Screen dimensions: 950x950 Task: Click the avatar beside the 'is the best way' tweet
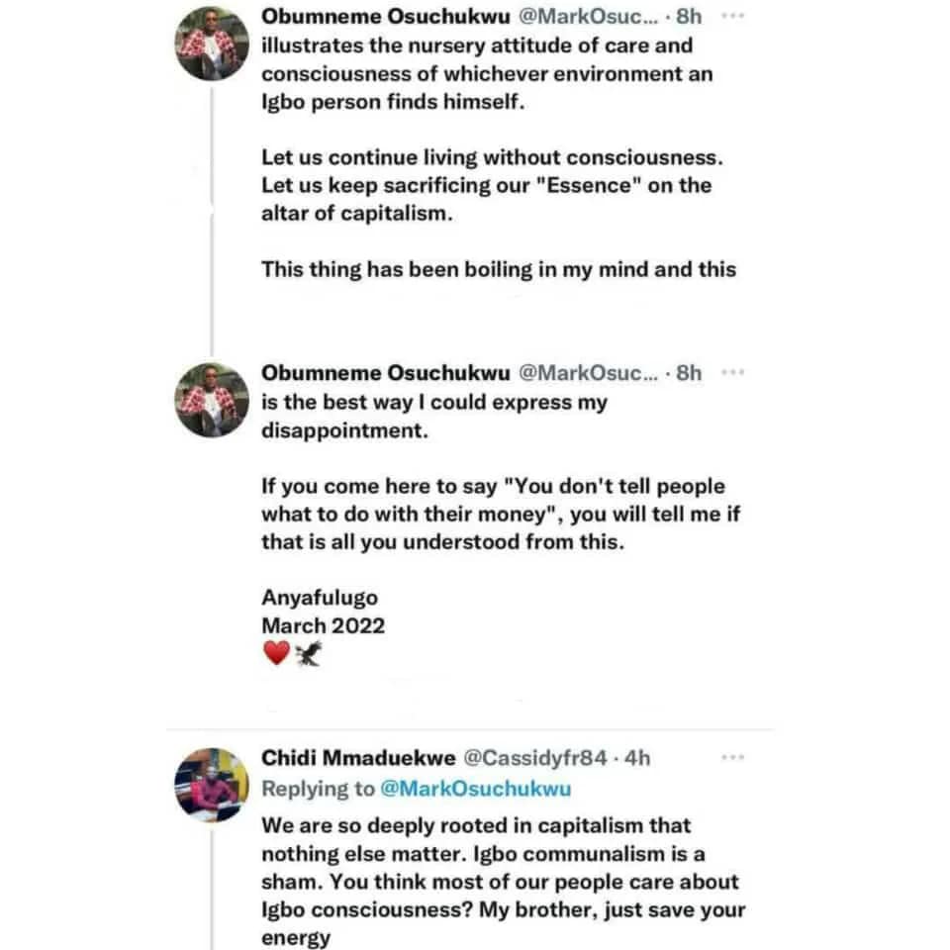[x=211, y=398]
